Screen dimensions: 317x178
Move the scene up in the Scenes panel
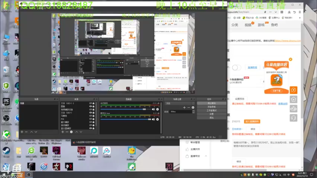[31, 132]
